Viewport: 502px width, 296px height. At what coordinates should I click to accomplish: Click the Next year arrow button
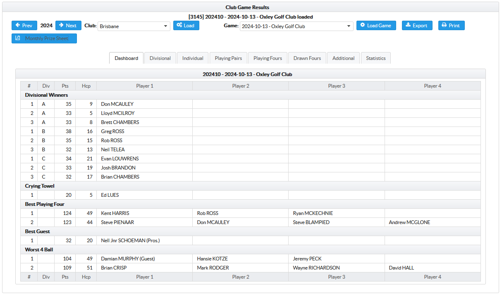click(x=68, y=26)
